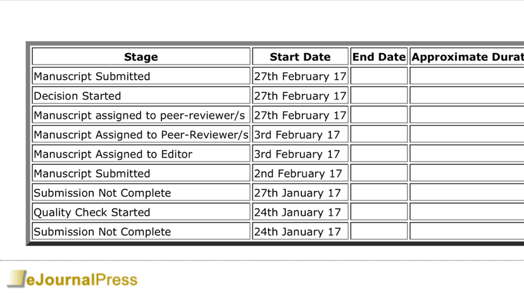The image size is (524, 294).
Task: Click the Stage column header
Action: 141,57
